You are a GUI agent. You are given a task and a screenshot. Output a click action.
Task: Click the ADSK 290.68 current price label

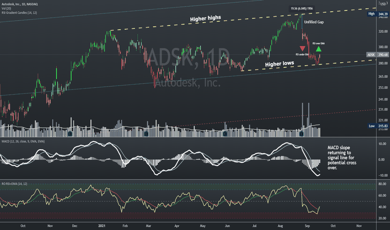(377, 55)
